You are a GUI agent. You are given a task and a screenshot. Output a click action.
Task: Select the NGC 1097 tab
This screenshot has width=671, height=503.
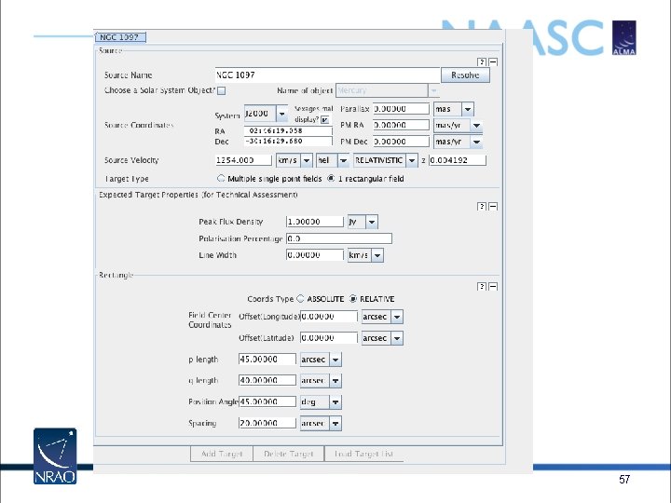point(120,37)
